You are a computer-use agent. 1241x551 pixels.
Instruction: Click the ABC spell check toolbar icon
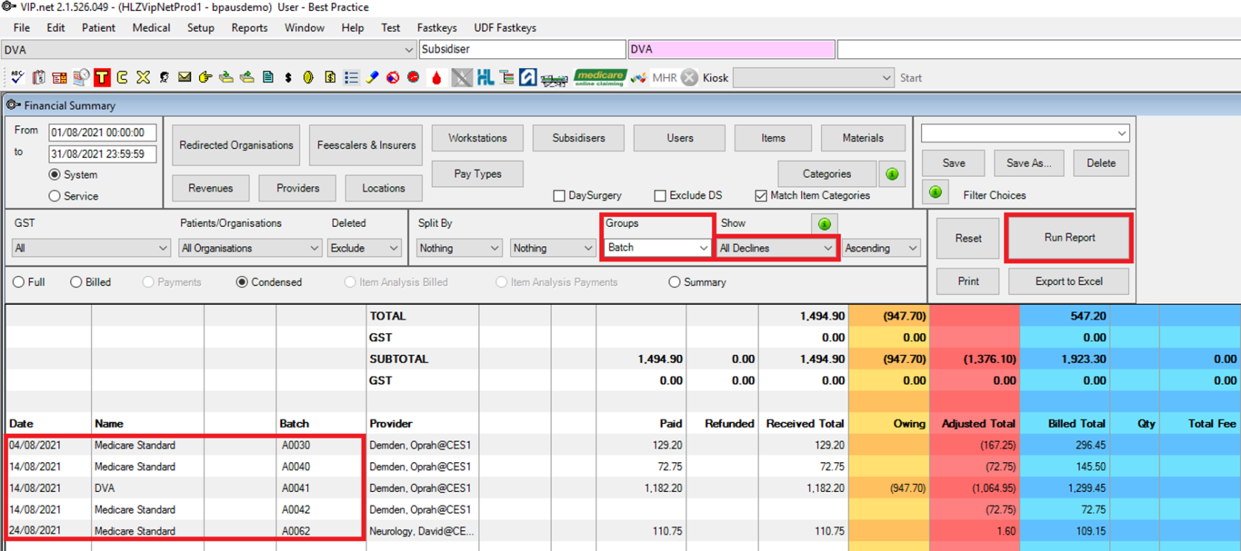point(17,77)
